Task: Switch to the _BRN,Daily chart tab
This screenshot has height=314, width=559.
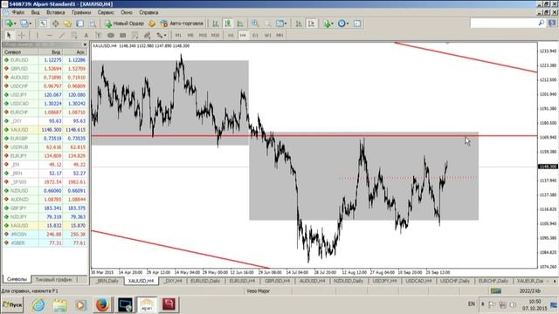Action: click(x=107, y=281)
